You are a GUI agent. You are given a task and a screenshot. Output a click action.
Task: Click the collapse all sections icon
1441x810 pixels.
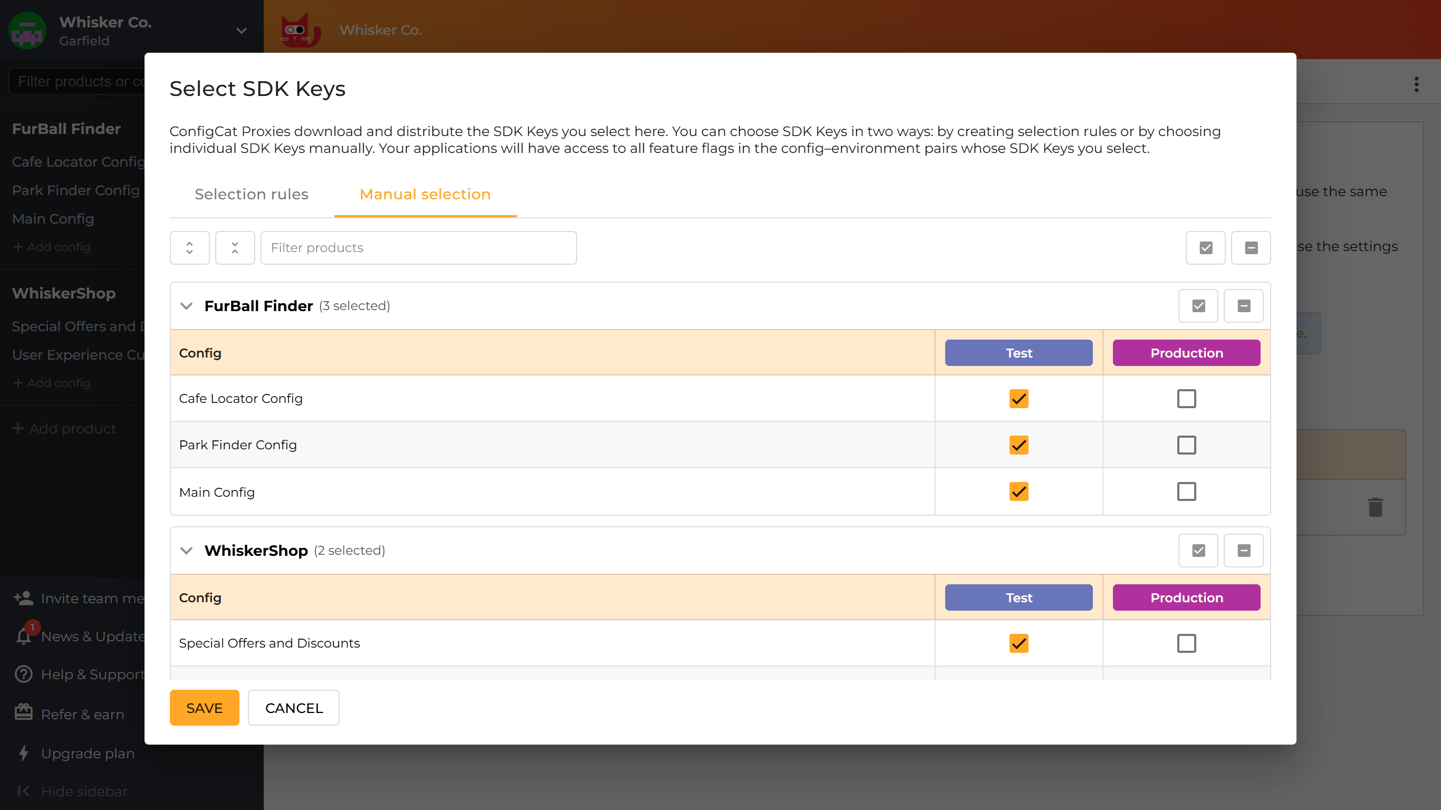235,247
